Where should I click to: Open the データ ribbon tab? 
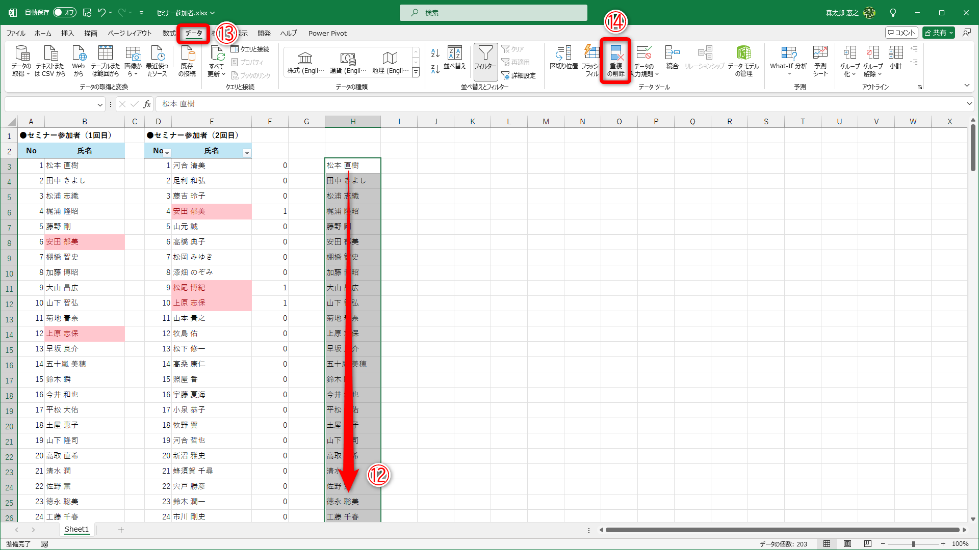click(x=193, y=33)
